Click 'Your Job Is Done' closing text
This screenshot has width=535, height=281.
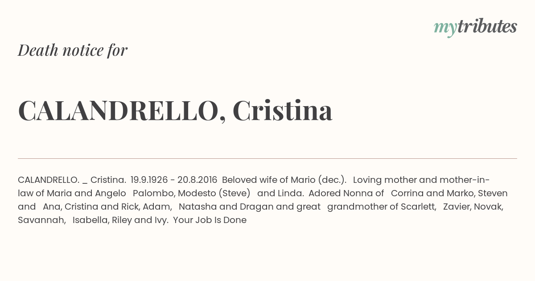[210, 220]
